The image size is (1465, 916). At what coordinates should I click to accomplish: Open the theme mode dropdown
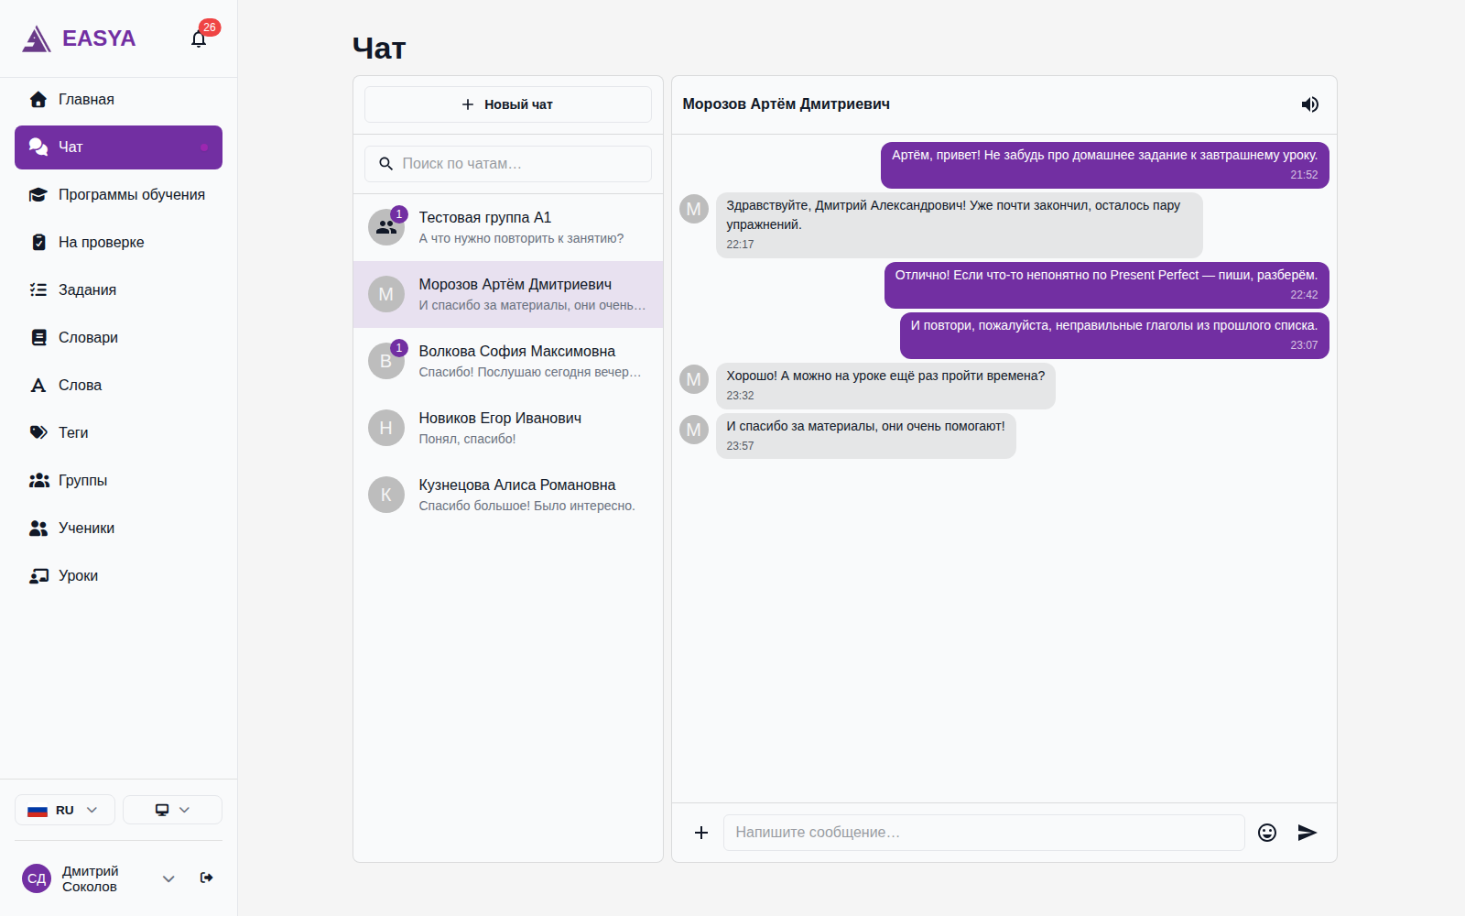click(172, 810)
